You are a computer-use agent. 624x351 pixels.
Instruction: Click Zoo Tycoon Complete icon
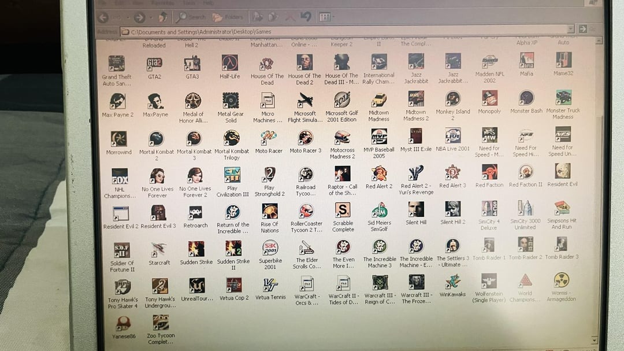pos(161,323)
